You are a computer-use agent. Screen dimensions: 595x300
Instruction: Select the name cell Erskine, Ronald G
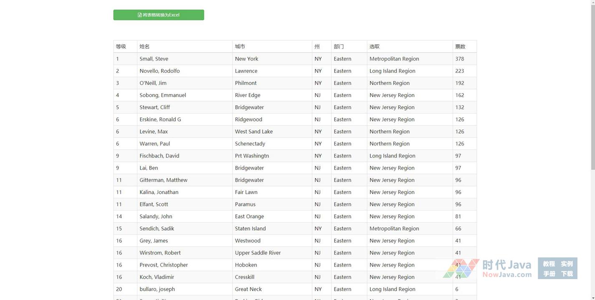click(185, 119)
